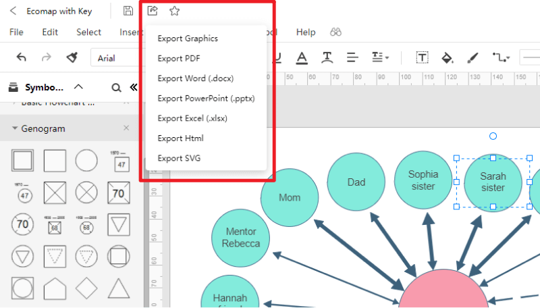Pick the pentagon house-shaped symbol

[x=55, y=288]
